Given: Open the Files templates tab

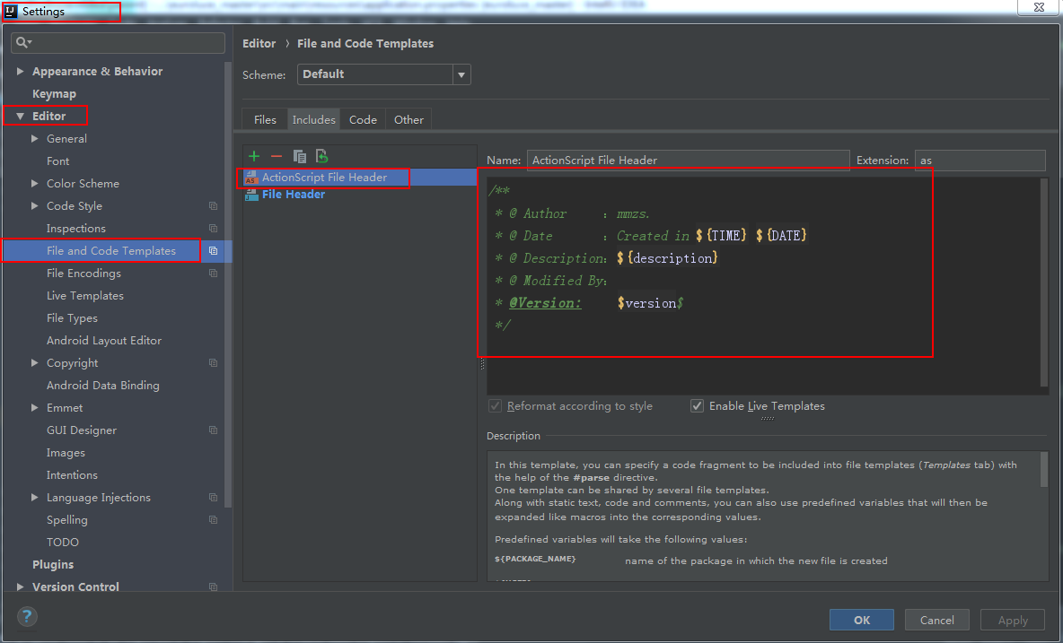Looking at the screenshot, I should (264, 118).
